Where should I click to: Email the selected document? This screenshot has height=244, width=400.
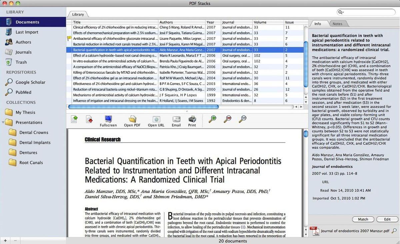pyautogui.click(x=176, y=121)
